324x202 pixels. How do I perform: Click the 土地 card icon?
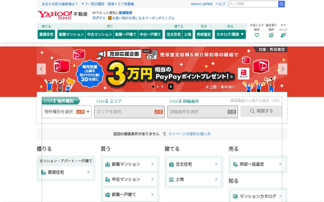click(x=171, y=180)
